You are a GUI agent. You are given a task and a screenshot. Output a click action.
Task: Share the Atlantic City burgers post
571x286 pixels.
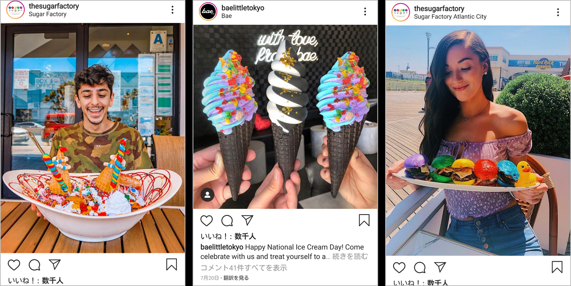(440, 267)
